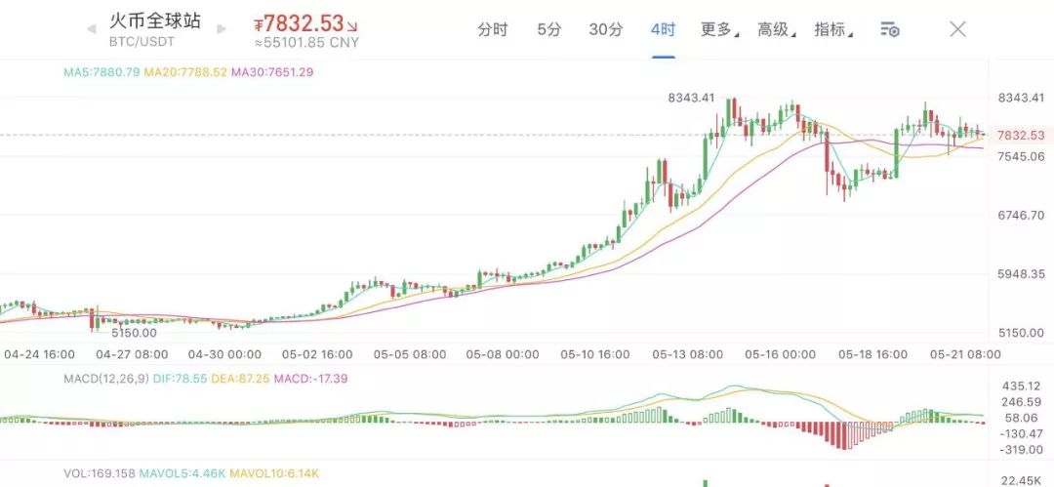Screen dimensions: 1054x487
Task: Switch to the 30分 interval tab
Action: (605, 29)
